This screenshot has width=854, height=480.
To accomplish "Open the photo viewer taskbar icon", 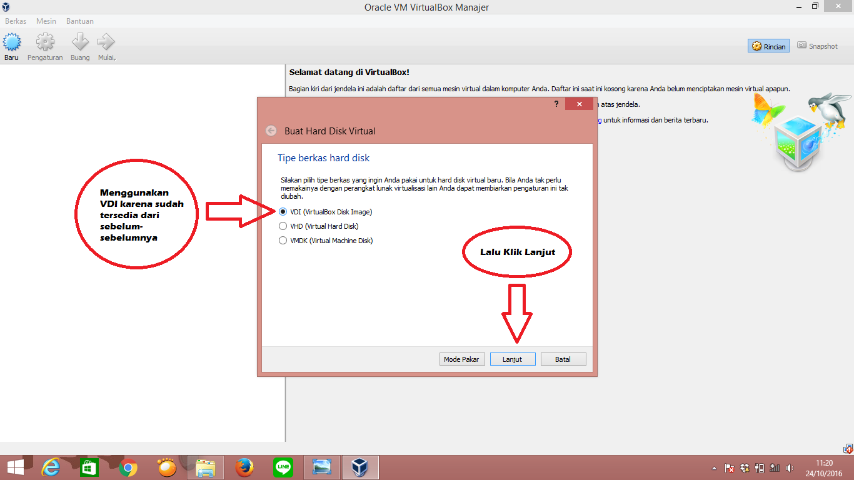I will click(x=322, y=467).
